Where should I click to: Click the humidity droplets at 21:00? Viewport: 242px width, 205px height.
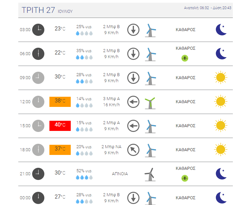click(84, 177)
